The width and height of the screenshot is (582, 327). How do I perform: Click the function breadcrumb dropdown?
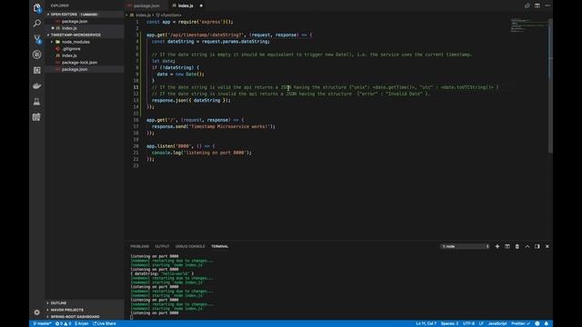168,15
